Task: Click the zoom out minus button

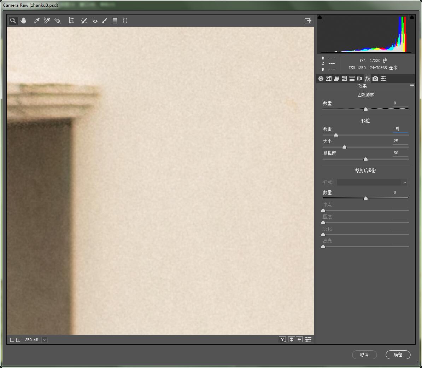Action: [x=12, y=340]
